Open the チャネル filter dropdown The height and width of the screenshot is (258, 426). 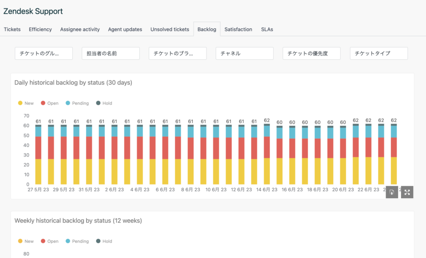pyautogui.click(x=245, y=53)
